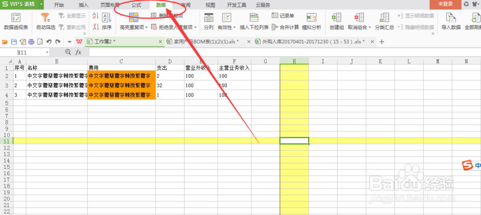Click the 重新应用 reapply filter button
Screen dimensions: 481x215
(73, 27)
